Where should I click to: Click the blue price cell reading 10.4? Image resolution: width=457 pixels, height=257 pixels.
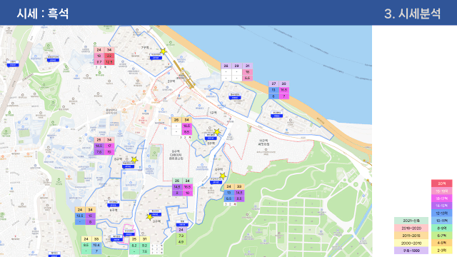click(x=96, y=245)
